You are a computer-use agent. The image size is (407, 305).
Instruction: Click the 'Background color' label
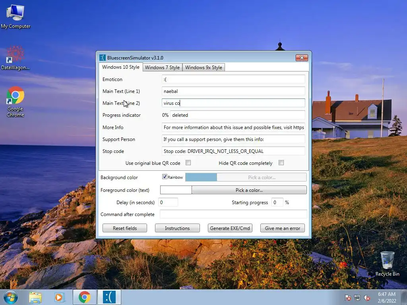click(119, 178)
